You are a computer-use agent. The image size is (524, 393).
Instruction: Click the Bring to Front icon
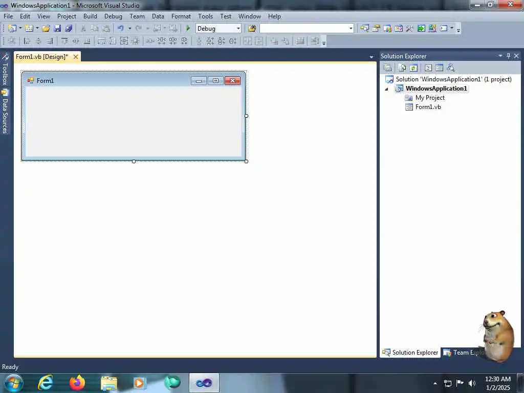(x=274, y=41)
